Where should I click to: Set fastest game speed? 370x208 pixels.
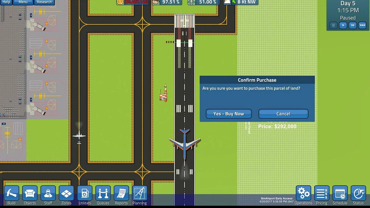363,25
